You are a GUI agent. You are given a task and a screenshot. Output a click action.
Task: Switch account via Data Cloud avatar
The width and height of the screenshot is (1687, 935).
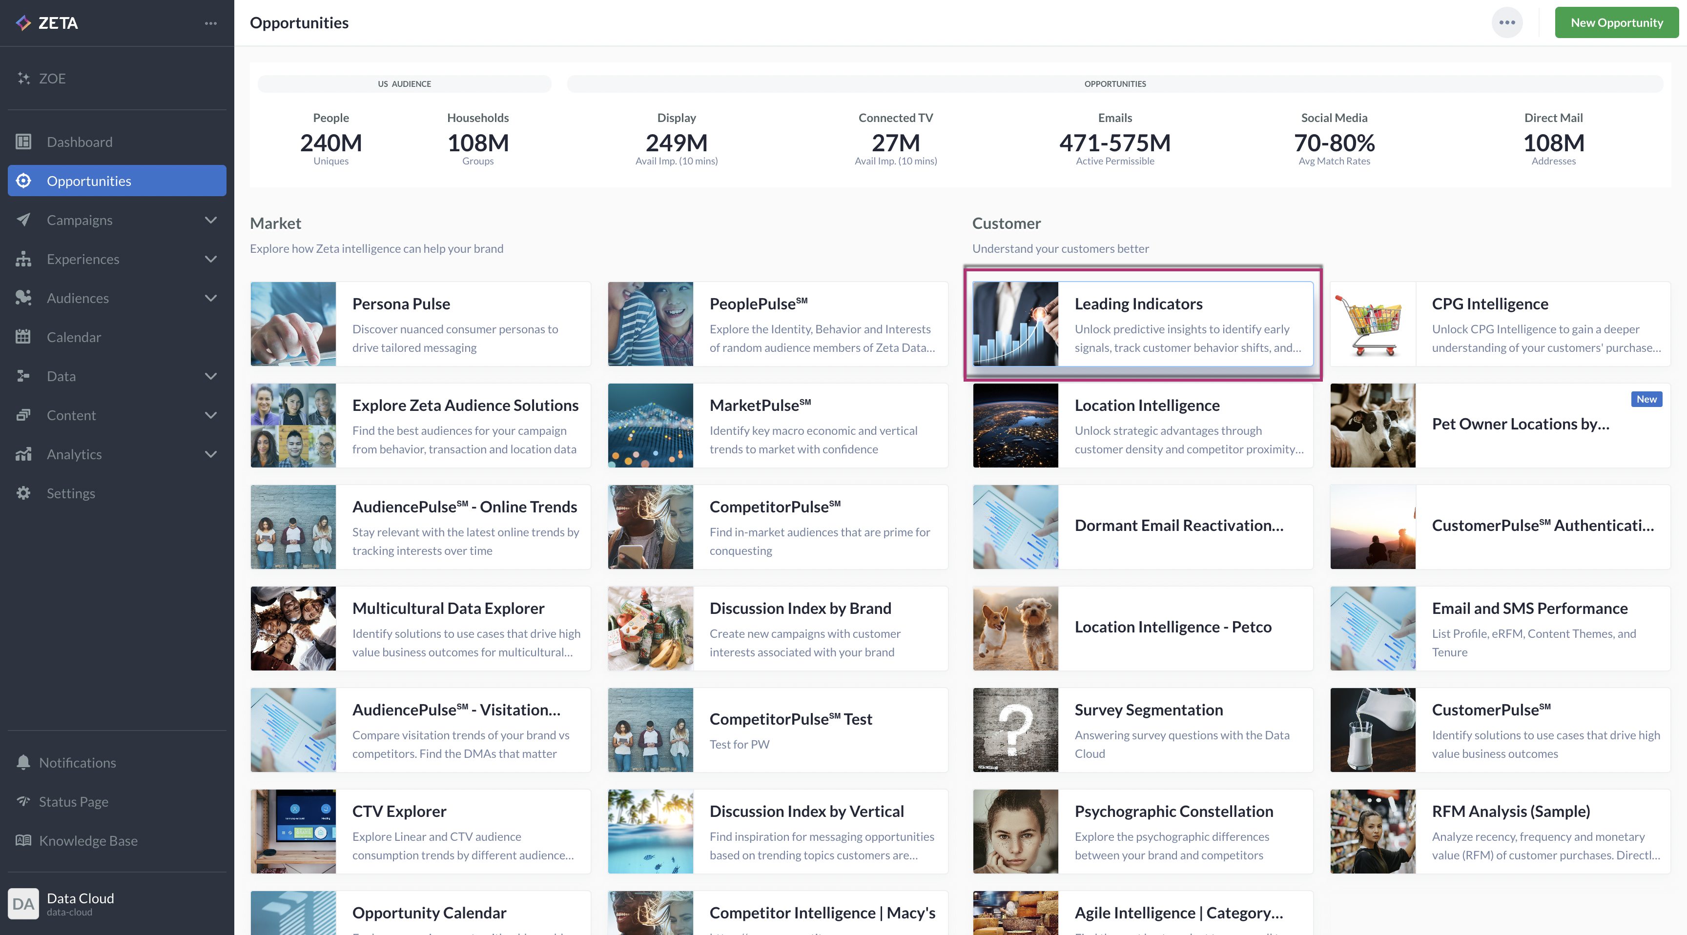23,904
